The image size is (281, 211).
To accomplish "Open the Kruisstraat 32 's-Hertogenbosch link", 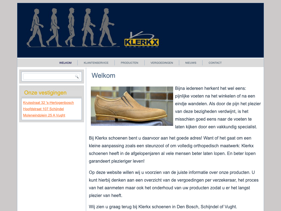I will 48,103.
